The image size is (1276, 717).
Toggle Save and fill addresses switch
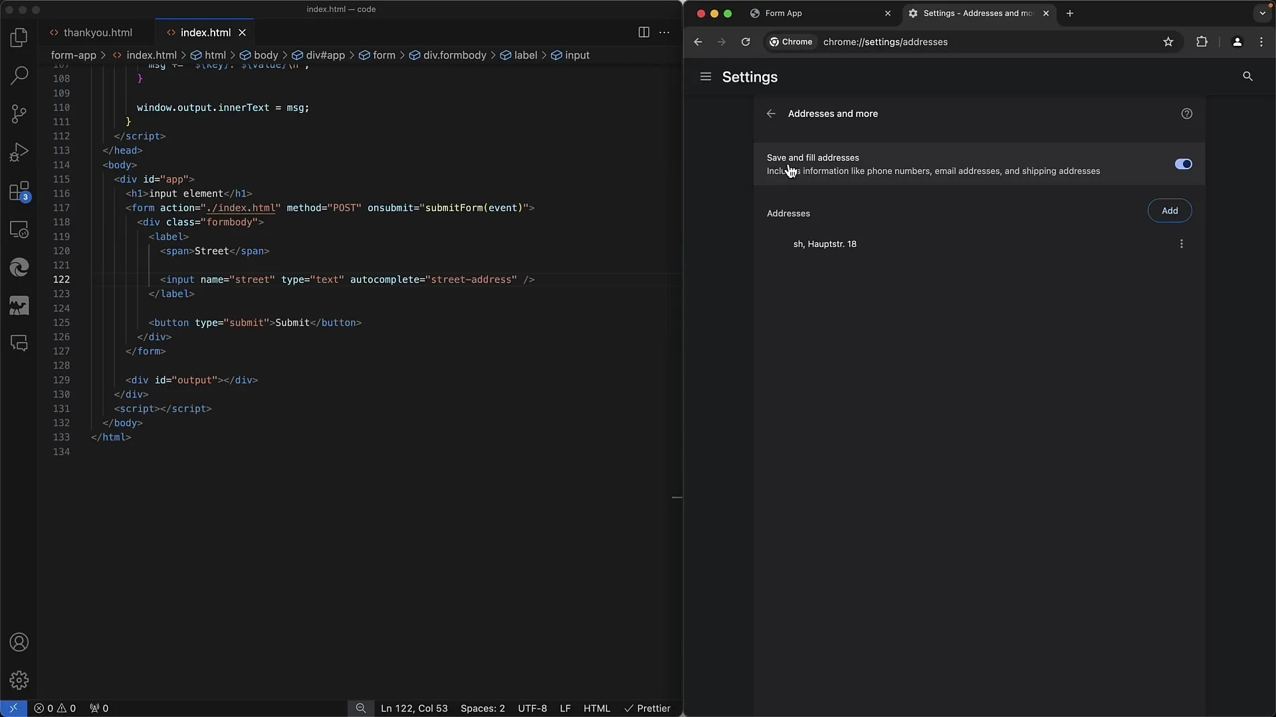click(x=1183, y=164)
